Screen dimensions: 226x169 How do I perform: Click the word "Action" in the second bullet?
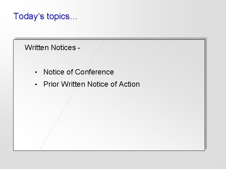129,84
